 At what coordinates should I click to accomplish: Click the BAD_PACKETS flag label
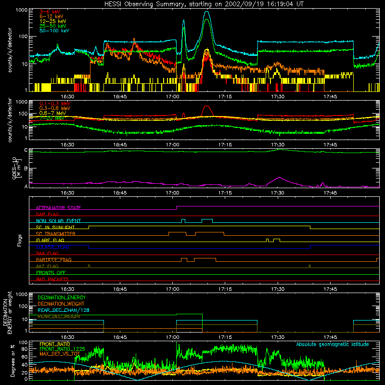click(x=52, y=279)
